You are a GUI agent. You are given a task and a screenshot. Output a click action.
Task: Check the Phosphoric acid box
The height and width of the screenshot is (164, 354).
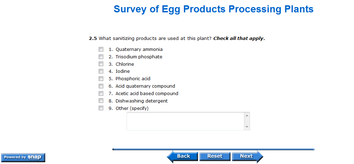point(101,79)
